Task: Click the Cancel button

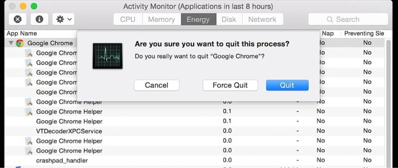Action: [157, 85]
